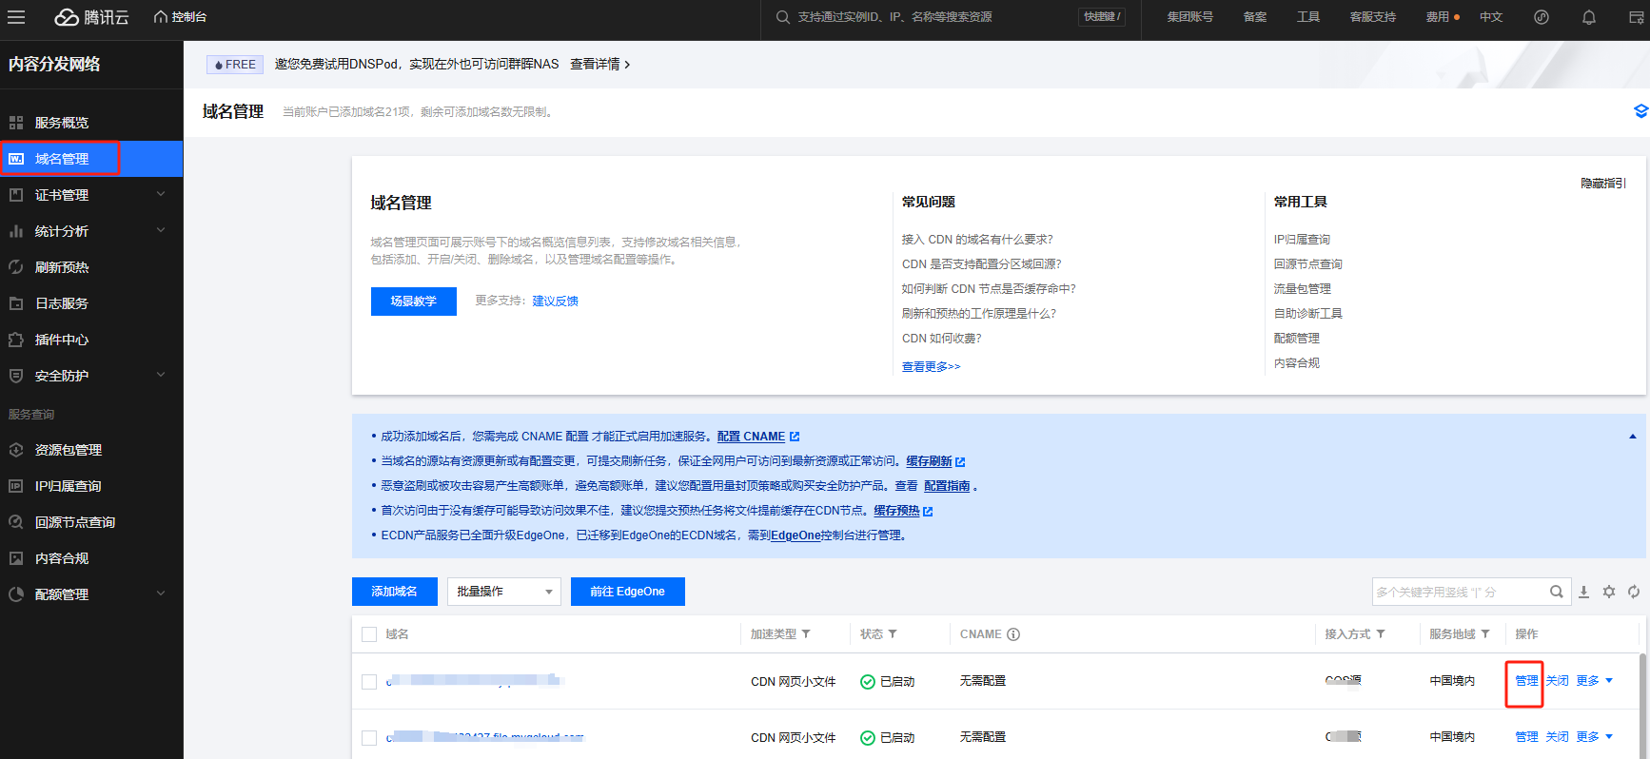Click 隐藏指引 to hide guide
Viewport: 1650px width, 759px height.
pos(1603,184)
